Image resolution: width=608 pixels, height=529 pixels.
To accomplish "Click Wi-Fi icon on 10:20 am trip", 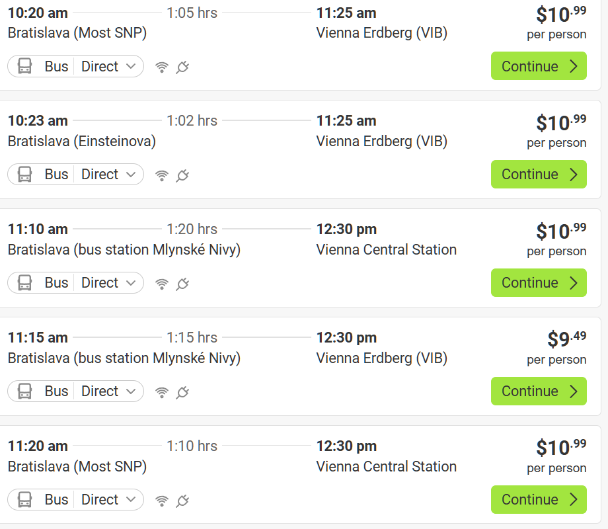I will 162,67.
